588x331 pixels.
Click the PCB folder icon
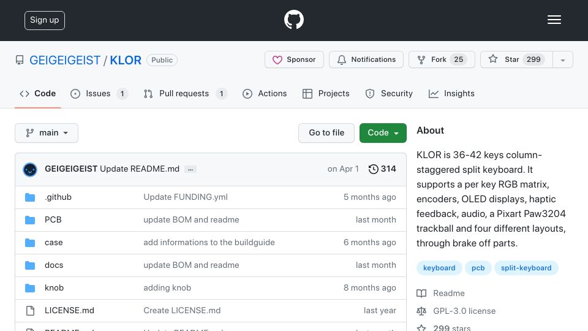tap(30, 220)
